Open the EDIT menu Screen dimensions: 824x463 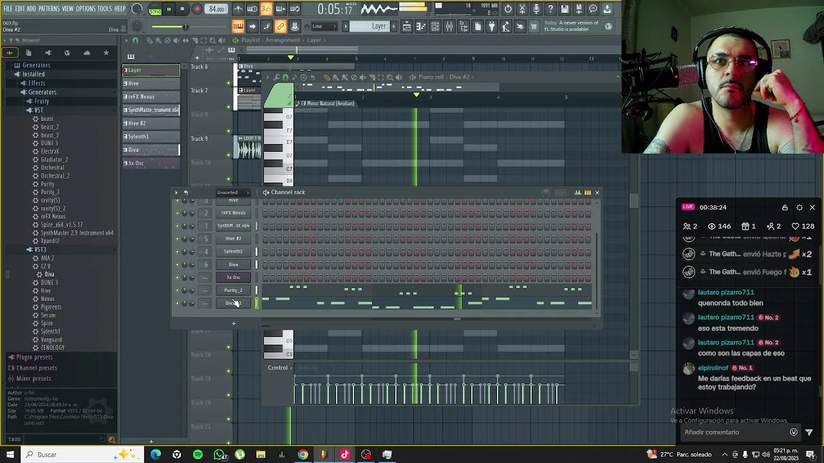coord(20,9)
